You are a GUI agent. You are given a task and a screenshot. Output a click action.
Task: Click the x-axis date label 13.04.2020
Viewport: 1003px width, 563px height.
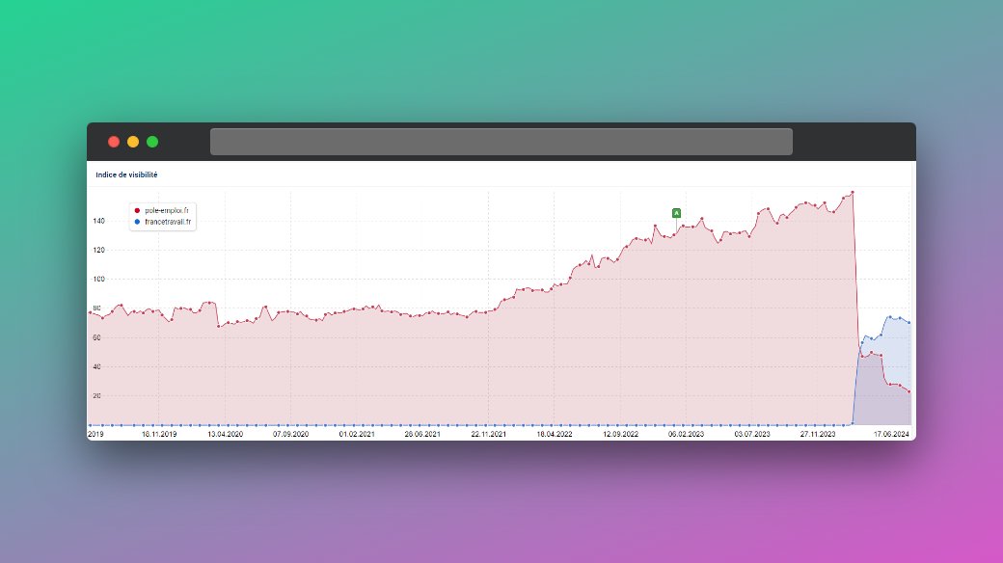(225, 434)
